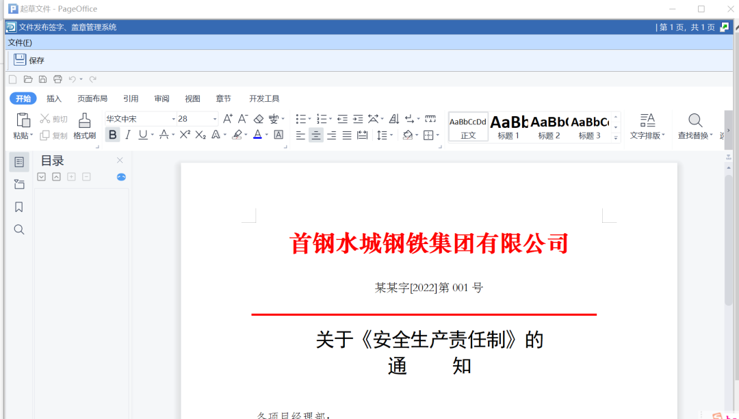Toggle Underline formatting

coord(143,135)
